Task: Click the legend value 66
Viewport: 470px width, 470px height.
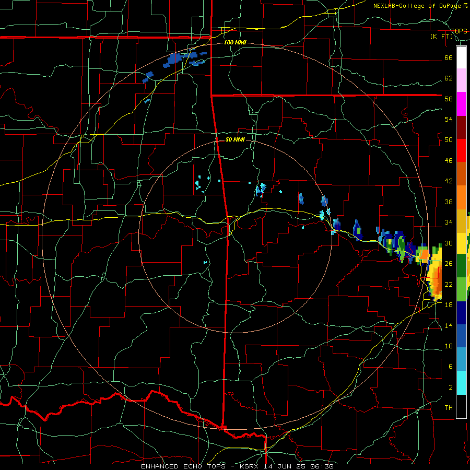Action: [x=449, y=58]
